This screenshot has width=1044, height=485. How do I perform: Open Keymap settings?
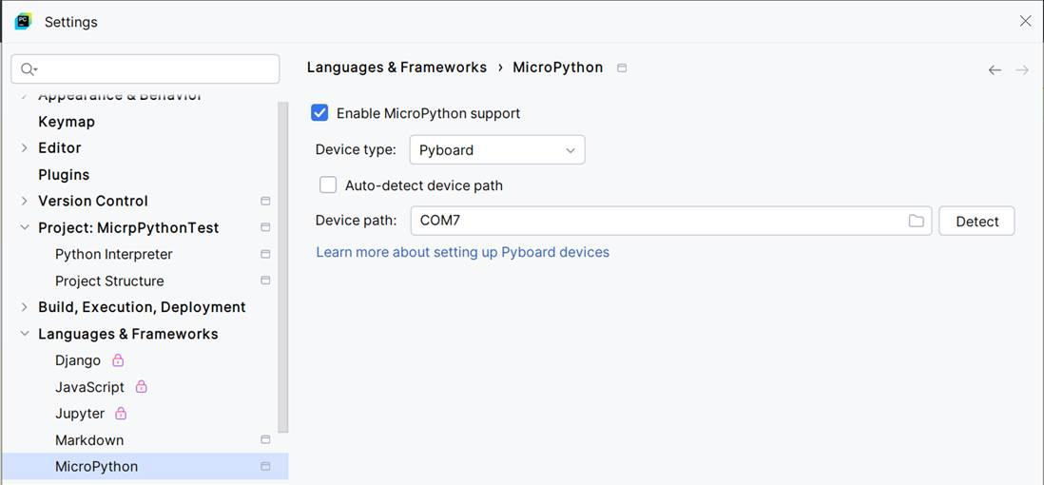(67, 122)
